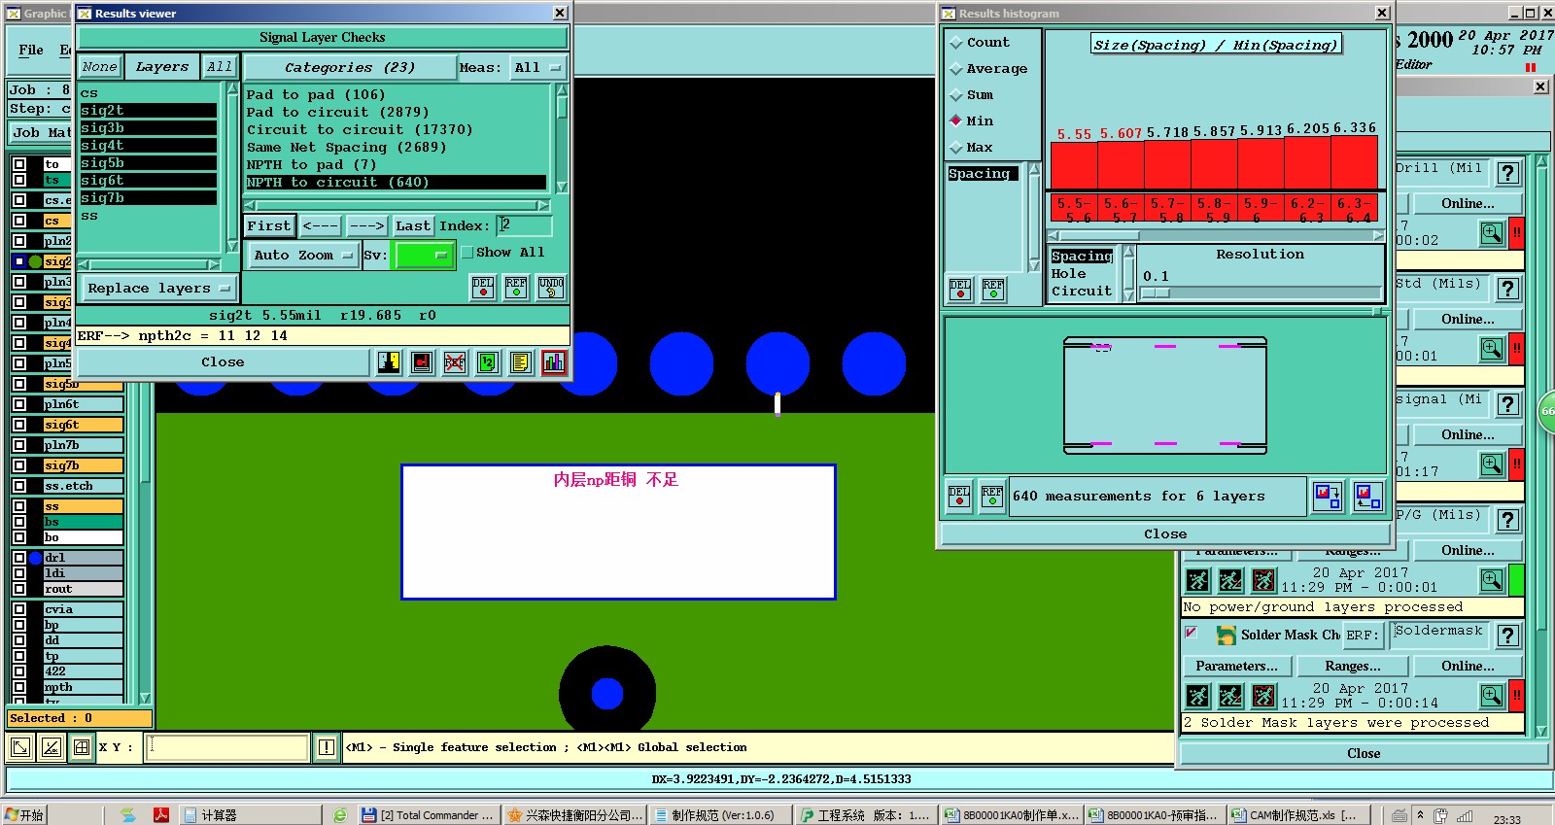Click the left red/blue square icon in Results histogram
This screenshot has height=825, width=1555.
1328,497
